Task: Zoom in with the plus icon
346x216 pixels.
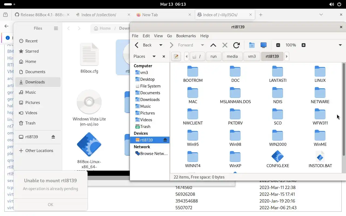Action: (303, 45)
